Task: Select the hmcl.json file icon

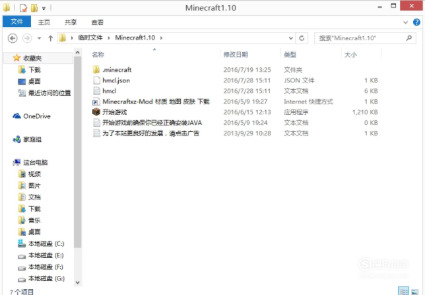Action: click(x=96, y=81)
